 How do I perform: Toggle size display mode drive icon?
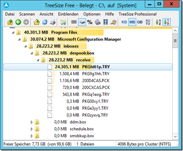point(82,22)
